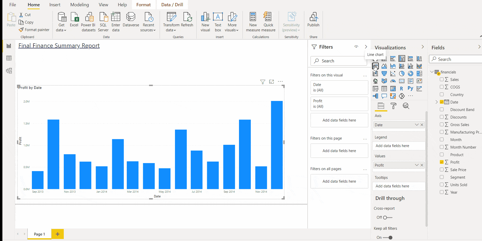Uncheck the Profit field checkbox
Screen dimensions: 482x241
pos(442,162)
